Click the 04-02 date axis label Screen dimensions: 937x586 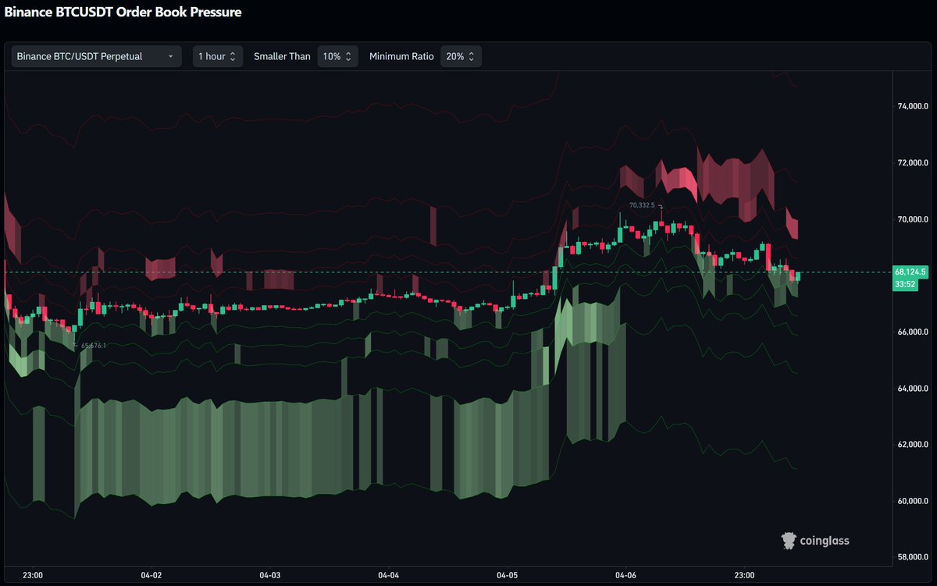pos(151,575)
